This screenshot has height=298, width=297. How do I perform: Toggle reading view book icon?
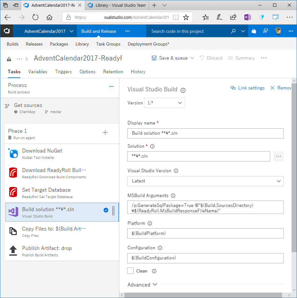coord(175,18)
